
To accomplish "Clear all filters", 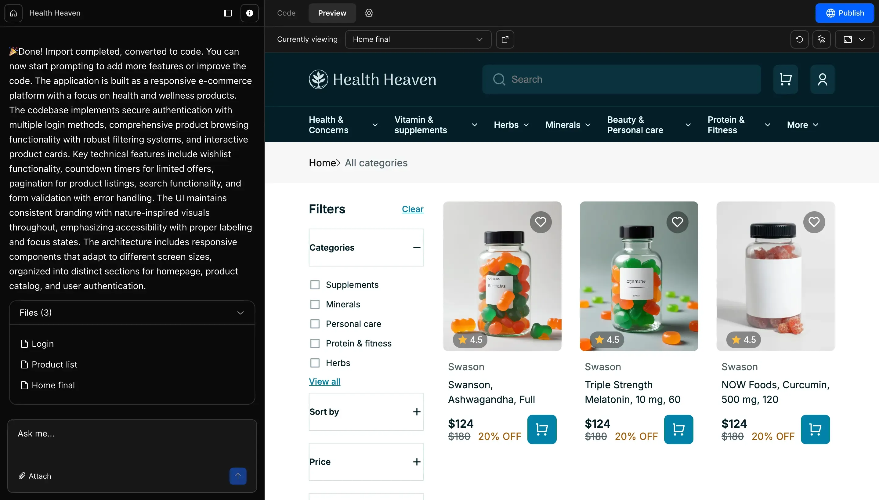I will click(412, 209).
